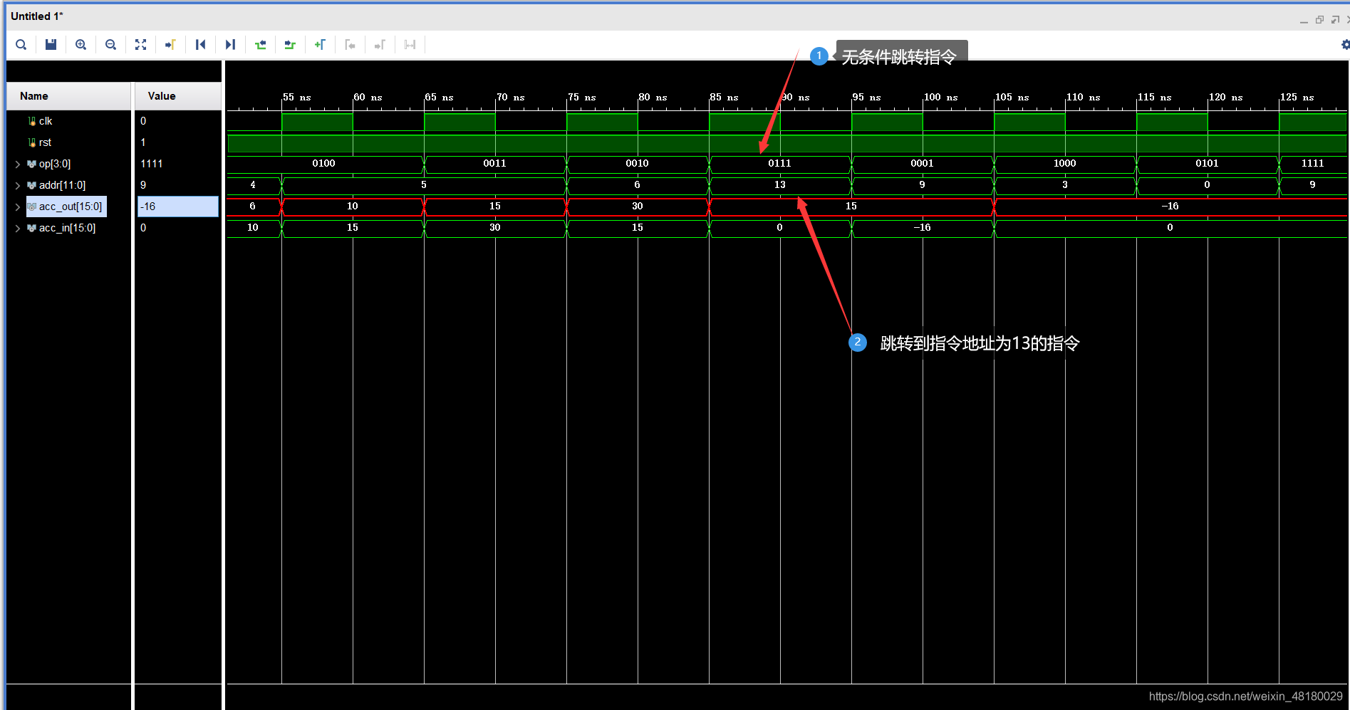Click the Name column header

69,96
